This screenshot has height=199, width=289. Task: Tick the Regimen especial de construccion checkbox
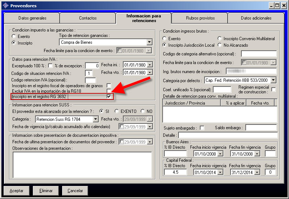tap(273, 90)
